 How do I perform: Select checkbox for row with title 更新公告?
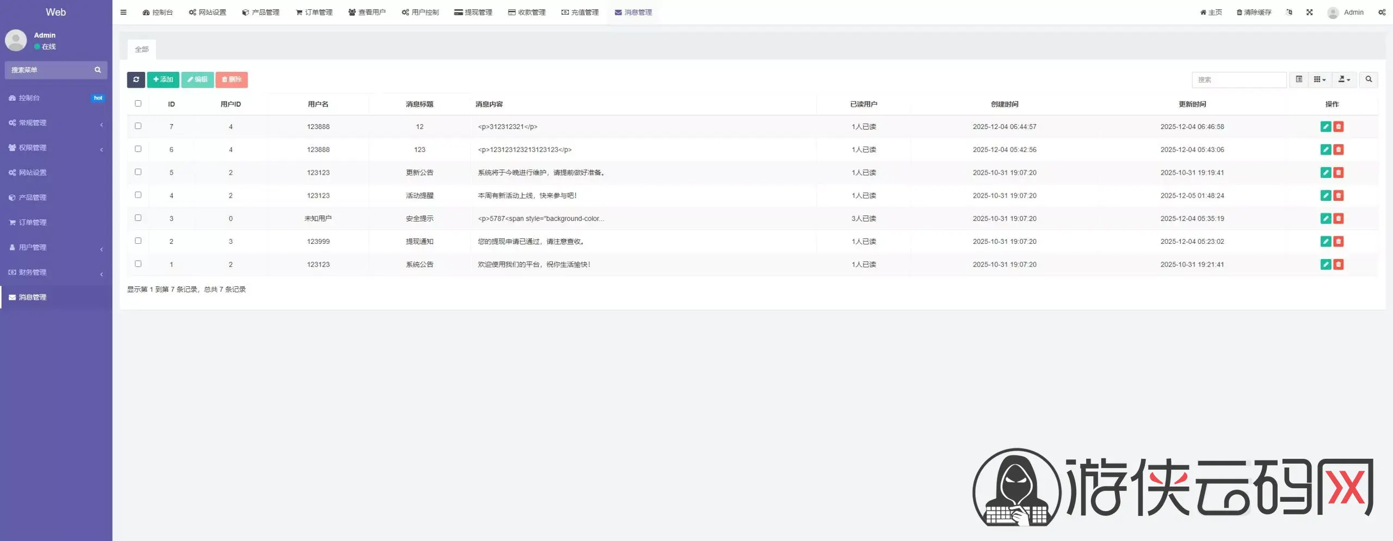[x=138, y=172]
